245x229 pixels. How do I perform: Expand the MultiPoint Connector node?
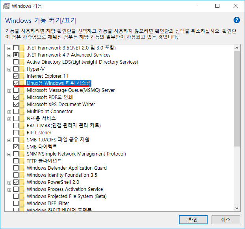(x=9, y=112)
